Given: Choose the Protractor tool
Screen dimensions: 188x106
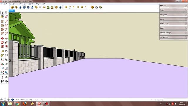Looking at the screenshot, I should pyautogui.click(x=2, y=55).
